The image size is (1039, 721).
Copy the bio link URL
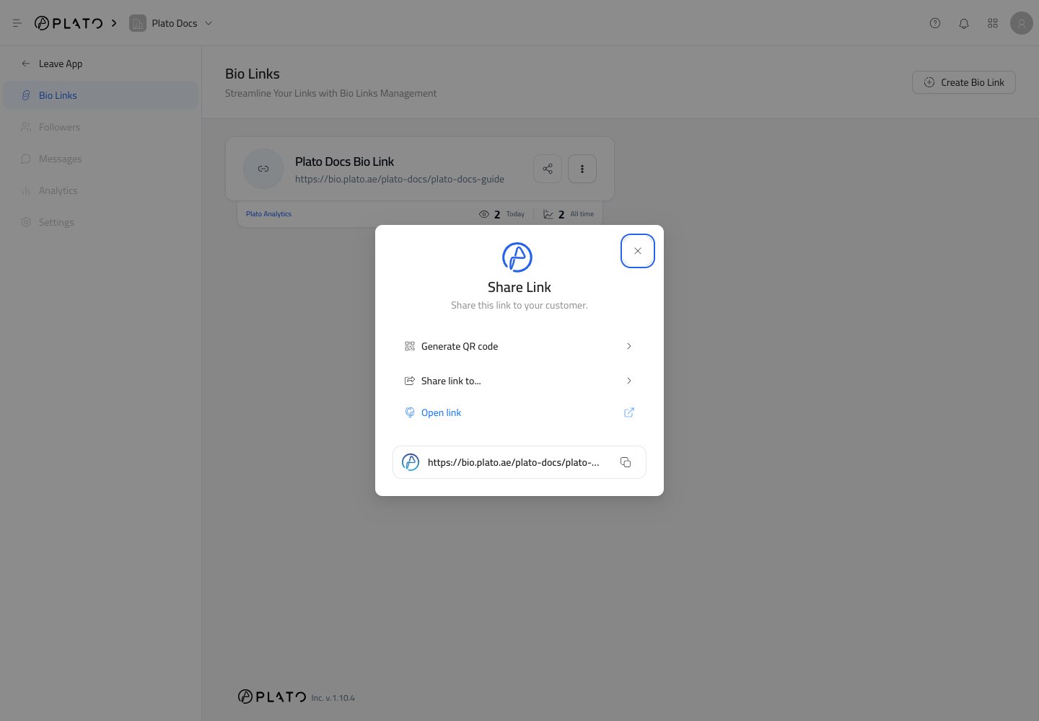click(626, 462)
